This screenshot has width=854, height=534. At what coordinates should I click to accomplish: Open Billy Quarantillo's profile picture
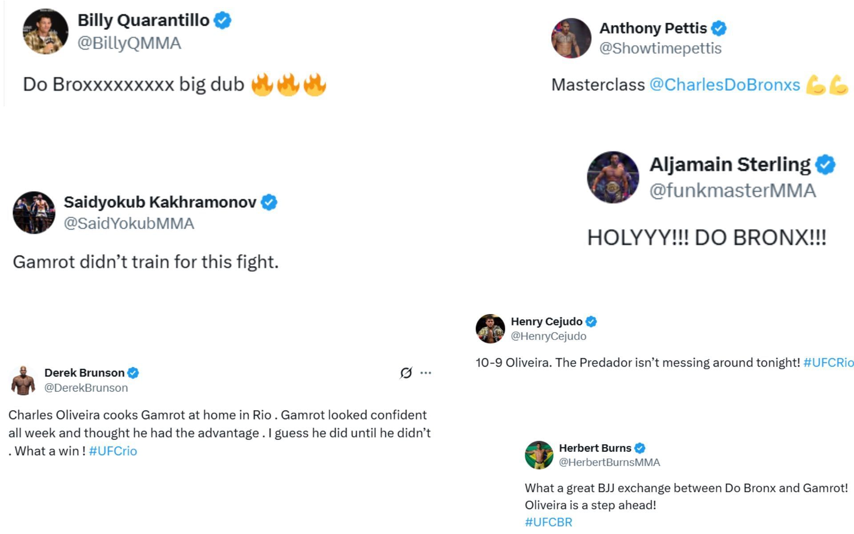point(45,32)
